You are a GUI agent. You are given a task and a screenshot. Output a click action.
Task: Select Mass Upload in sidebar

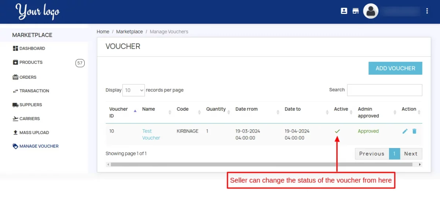pos(34,133)
